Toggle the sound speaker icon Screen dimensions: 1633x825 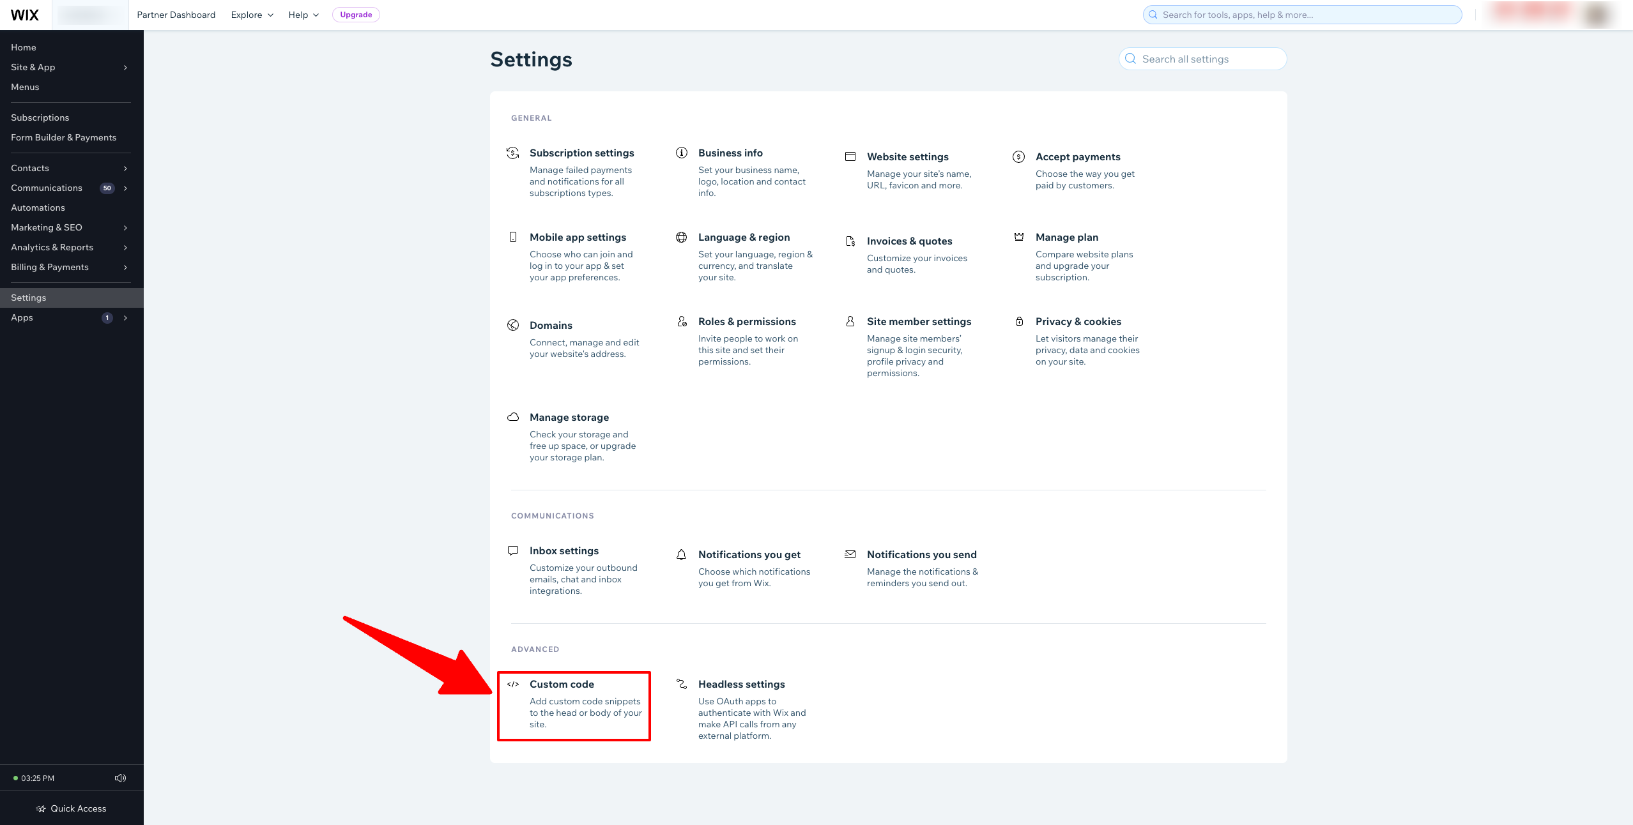click(x=120, y=778)
